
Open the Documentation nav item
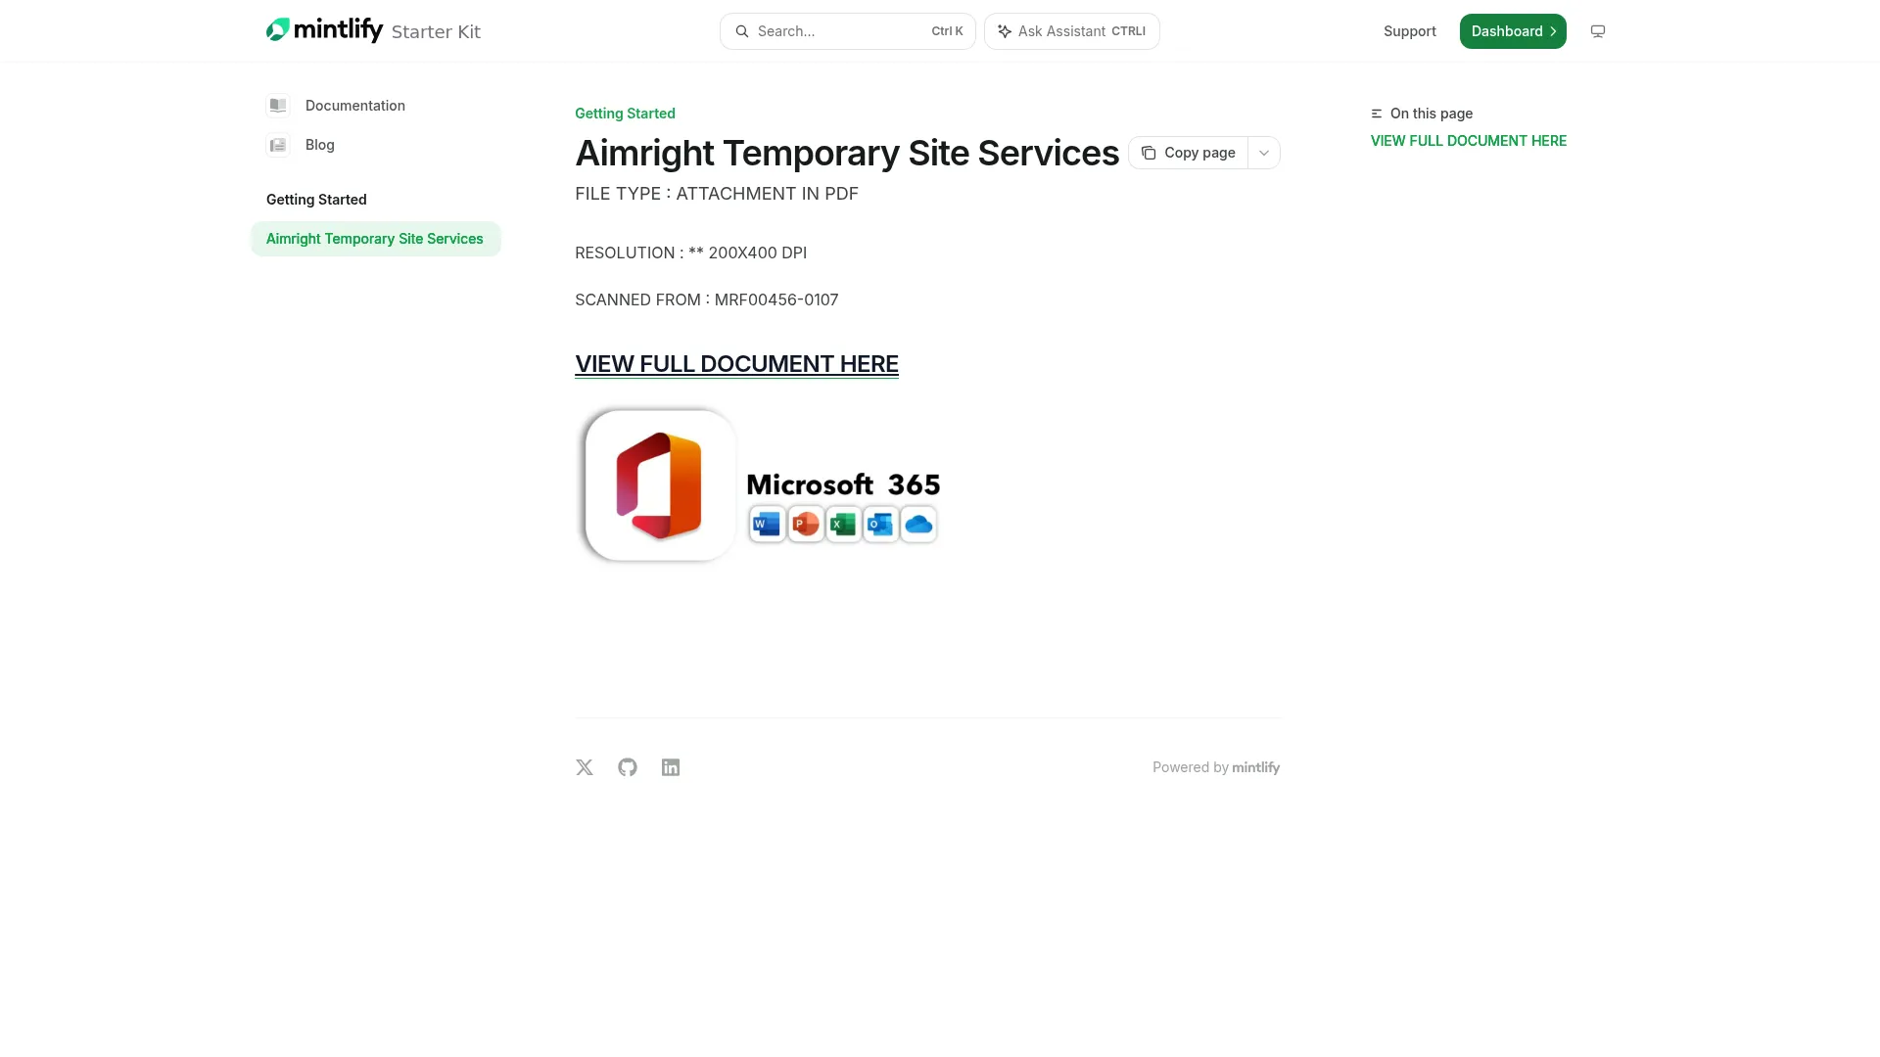point(355,106)
